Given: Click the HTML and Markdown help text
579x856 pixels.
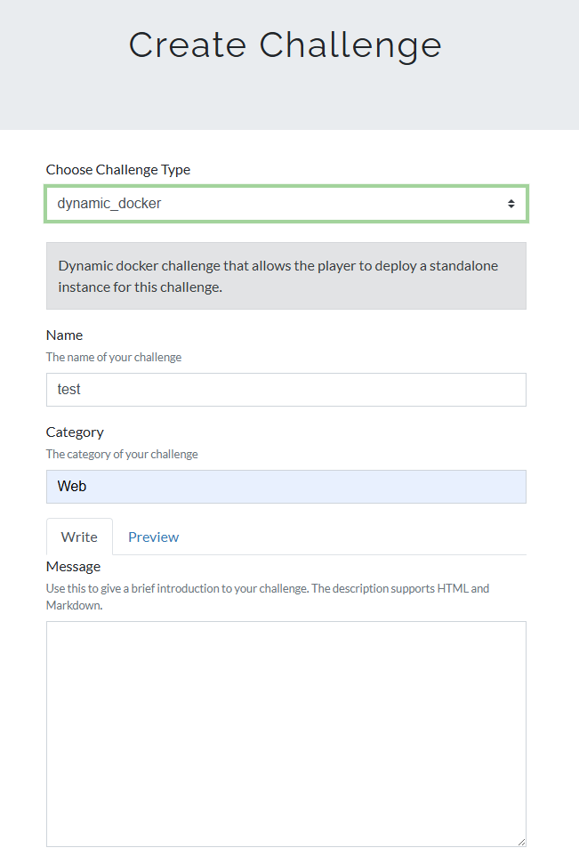Looking at the screenshot, I should (267, 588).
